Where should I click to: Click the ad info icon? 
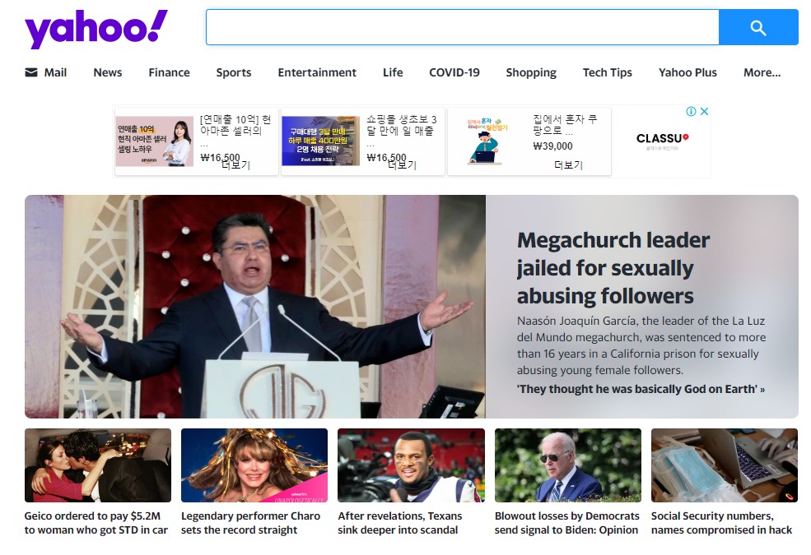(x=691, y=112)
